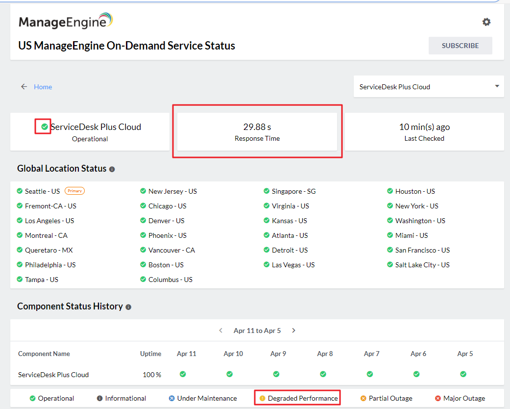Select the Singapore - SG location
The height and width of the screenshot is (409, 510).
click(x=293, y=191)
